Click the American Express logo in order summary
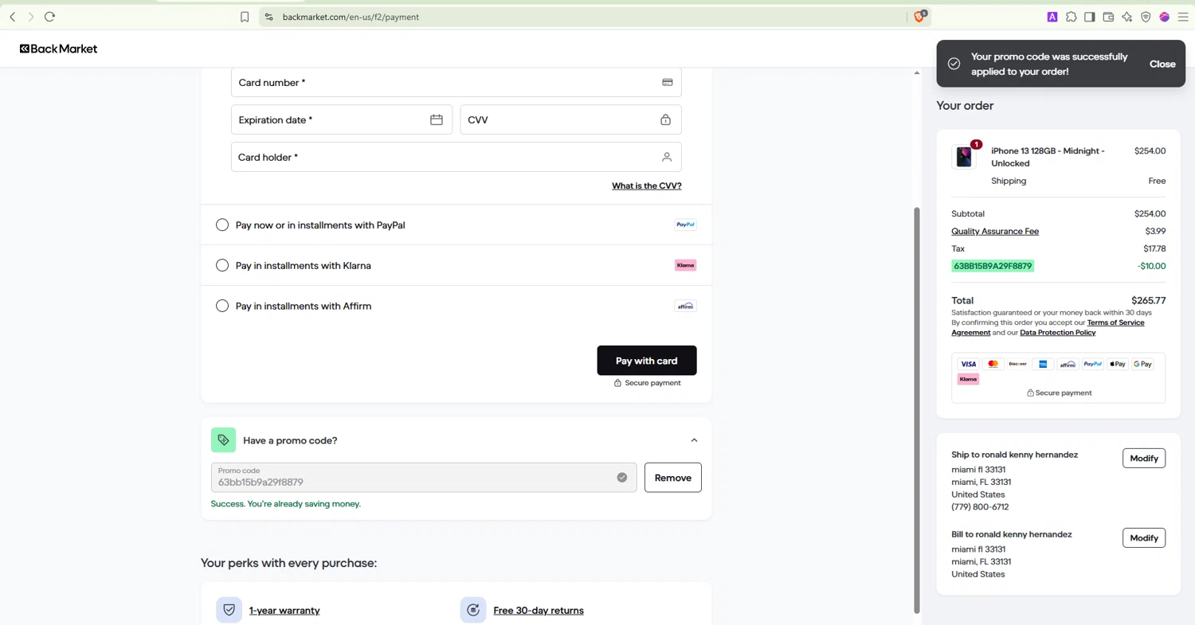1195x625 pixels. [x=1042, y=364]
